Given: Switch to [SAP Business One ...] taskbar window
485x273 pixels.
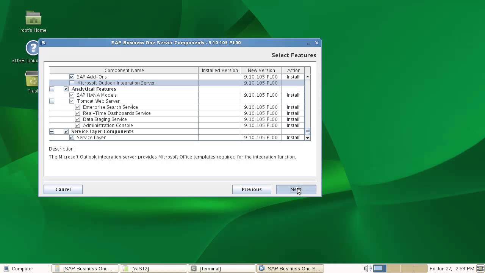Looking at the screenshot, I should tap(85, 268).
